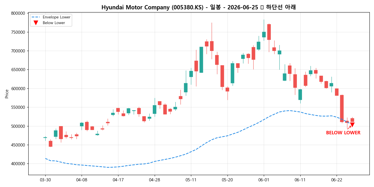Click the 600000 y-axis tick label

(18, 89)
